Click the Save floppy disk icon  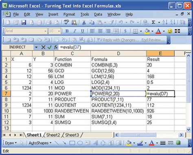pos(24,22)
